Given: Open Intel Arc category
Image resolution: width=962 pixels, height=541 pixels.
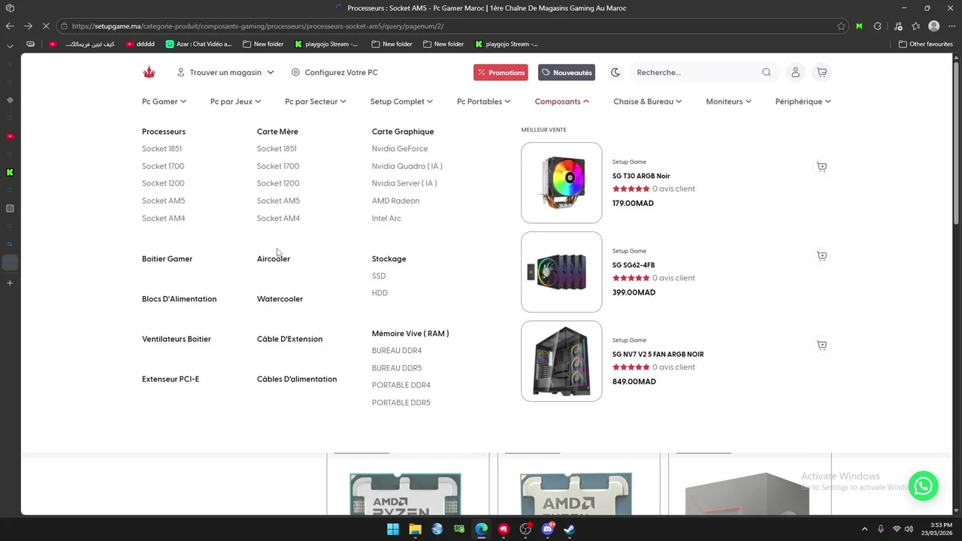Looking at the screenshot, I should (x=386, y=218).
